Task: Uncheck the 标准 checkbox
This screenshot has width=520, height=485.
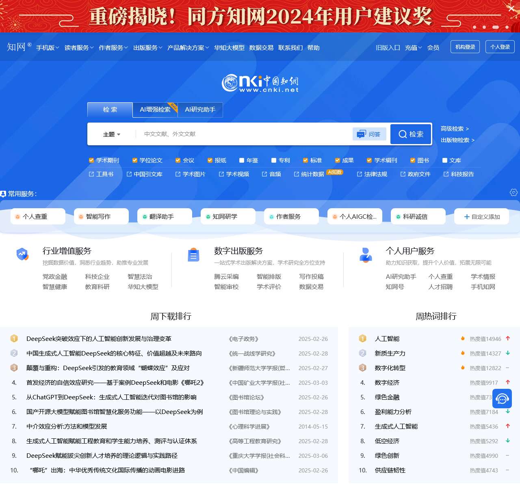Action: point(305,160)
